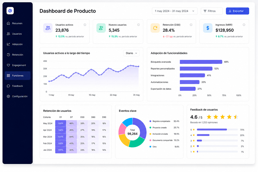Click the Búsqueda avanzada 68% bar

[201, 62]
